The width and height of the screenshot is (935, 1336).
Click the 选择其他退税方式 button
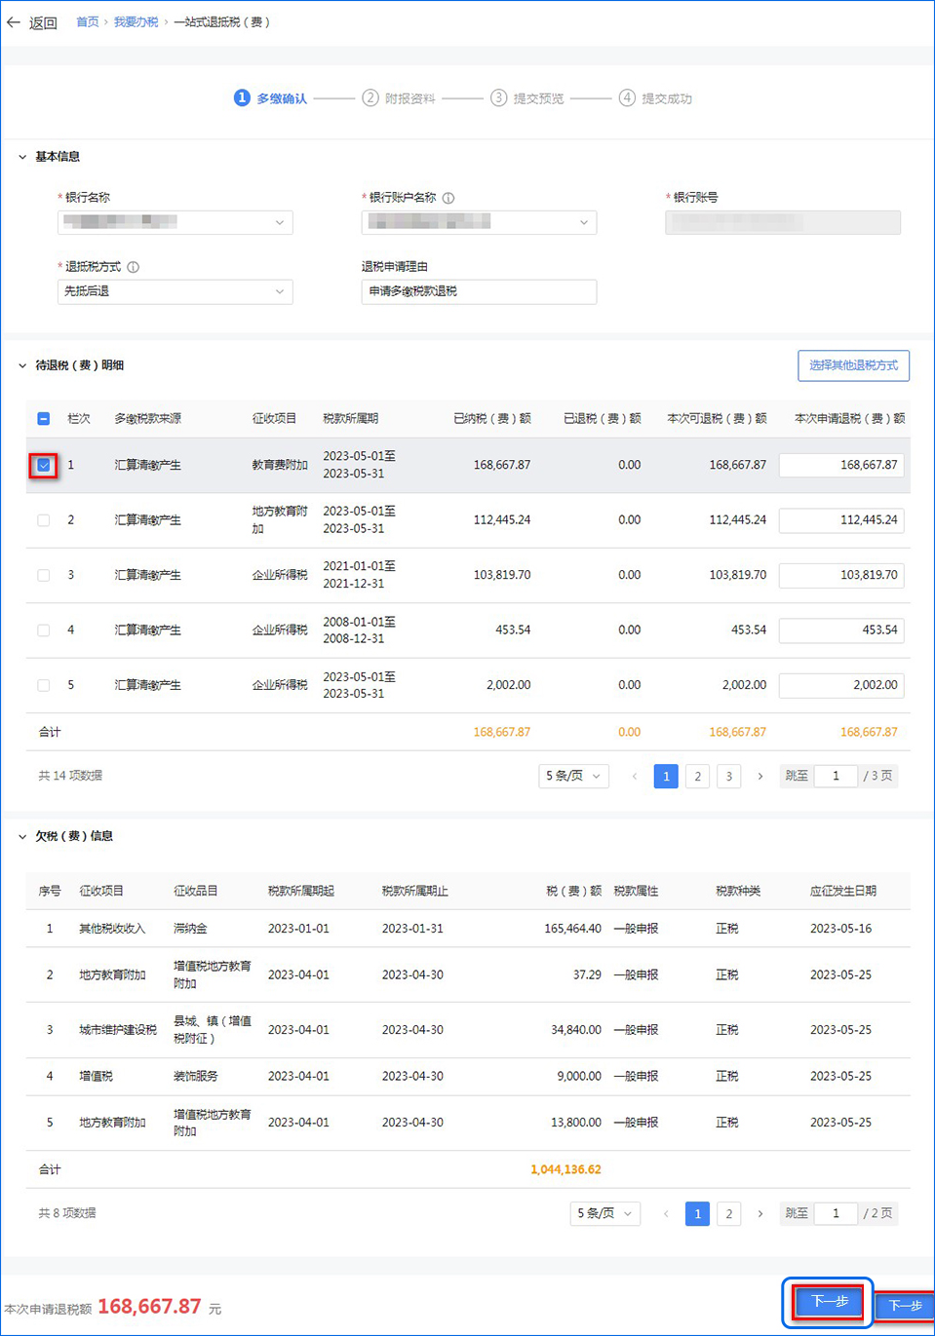tap(853, 365)
